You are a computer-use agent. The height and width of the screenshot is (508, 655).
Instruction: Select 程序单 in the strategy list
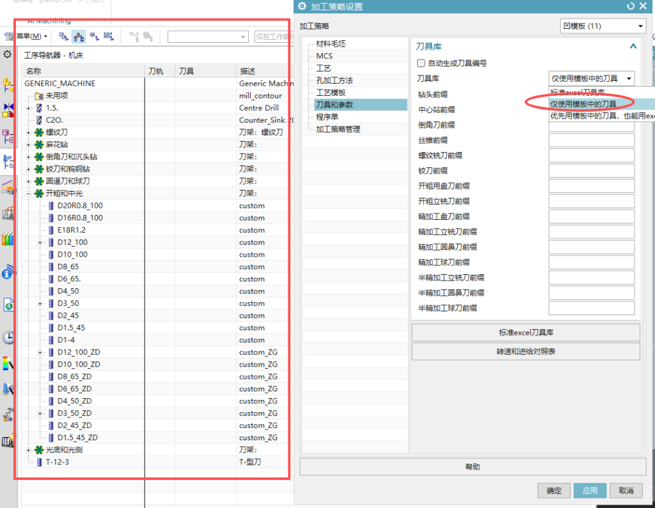(x=327, y=117)
